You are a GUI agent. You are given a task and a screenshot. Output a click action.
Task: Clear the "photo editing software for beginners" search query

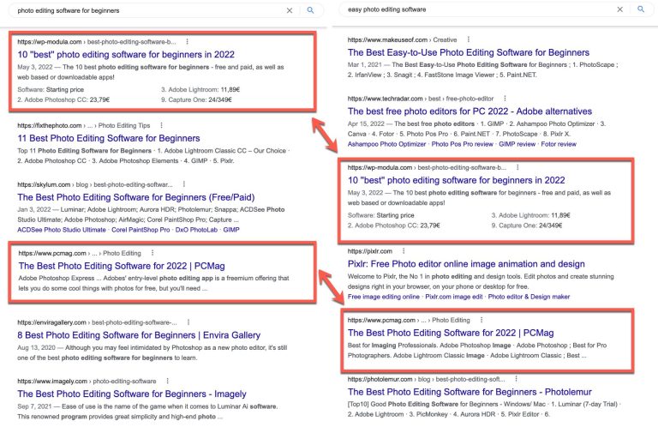tap(289, 10)
